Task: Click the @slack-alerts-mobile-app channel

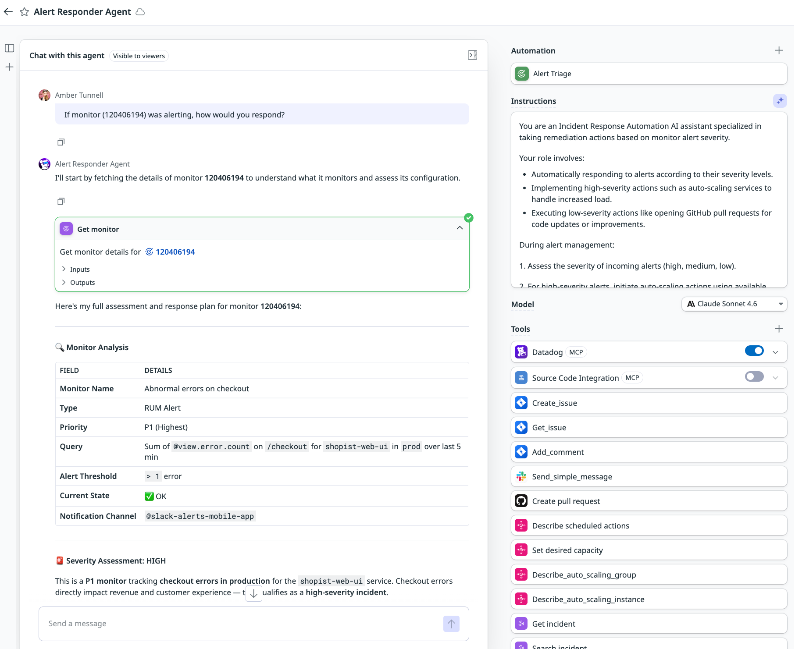Action: [x=200, y=516]
